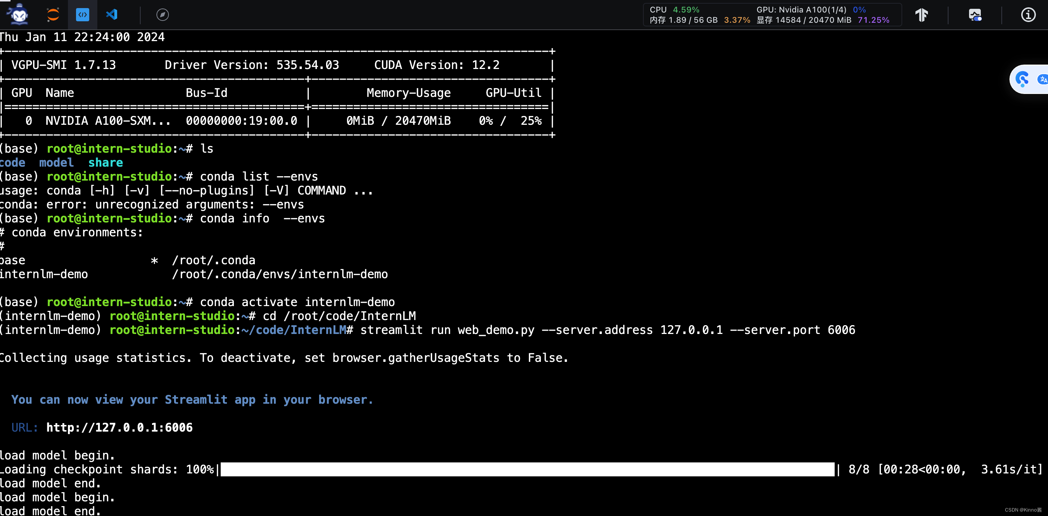Click the 'GPU-Util' column header
The width and height of the screenshot is (1048, 516).
point(513,93)
